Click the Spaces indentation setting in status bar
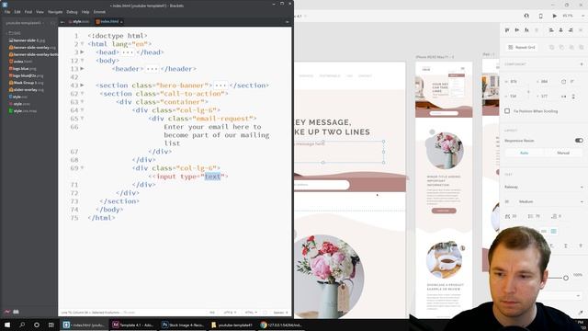 (280, 313)
